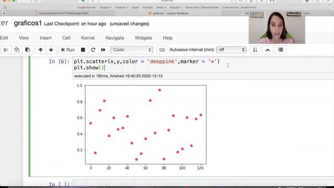This screenshot has height=188, width=334.
Task: Open the Autosave interval dropdown set to off
Action: coord(231,50)
